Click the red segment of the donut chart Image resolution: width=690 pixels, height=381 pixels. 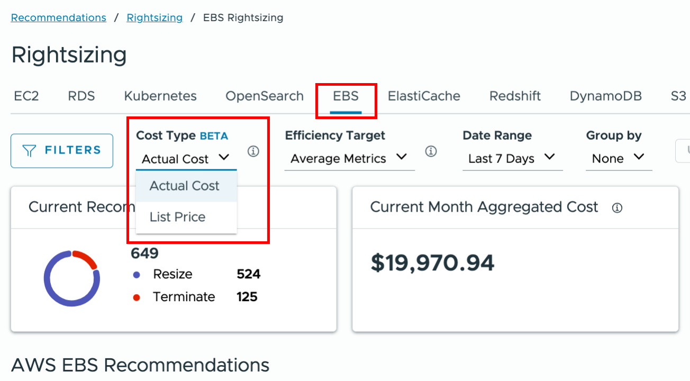click(88, 259)
